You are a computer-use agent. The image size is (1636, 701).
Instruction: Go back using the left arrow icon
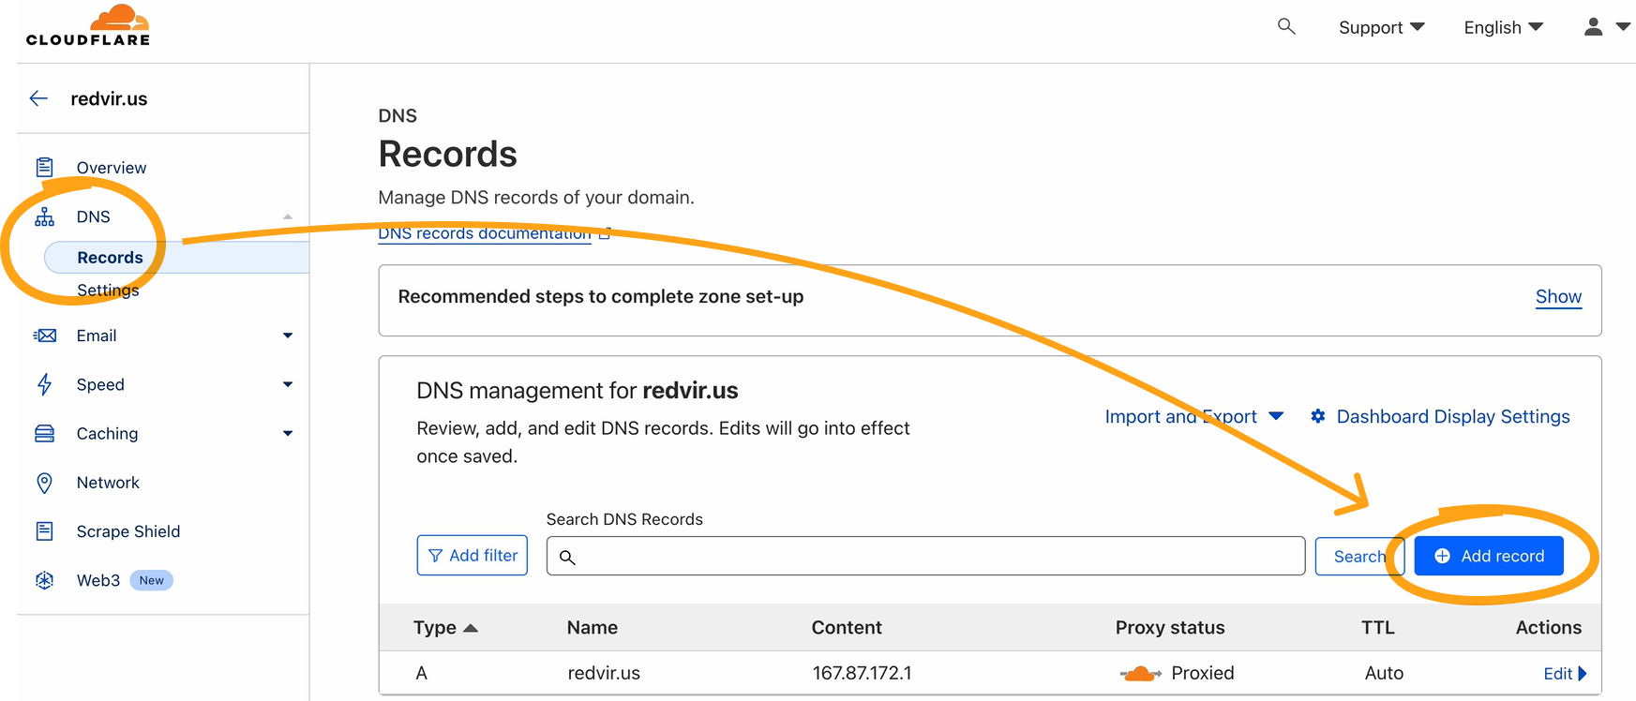(38, 98)
